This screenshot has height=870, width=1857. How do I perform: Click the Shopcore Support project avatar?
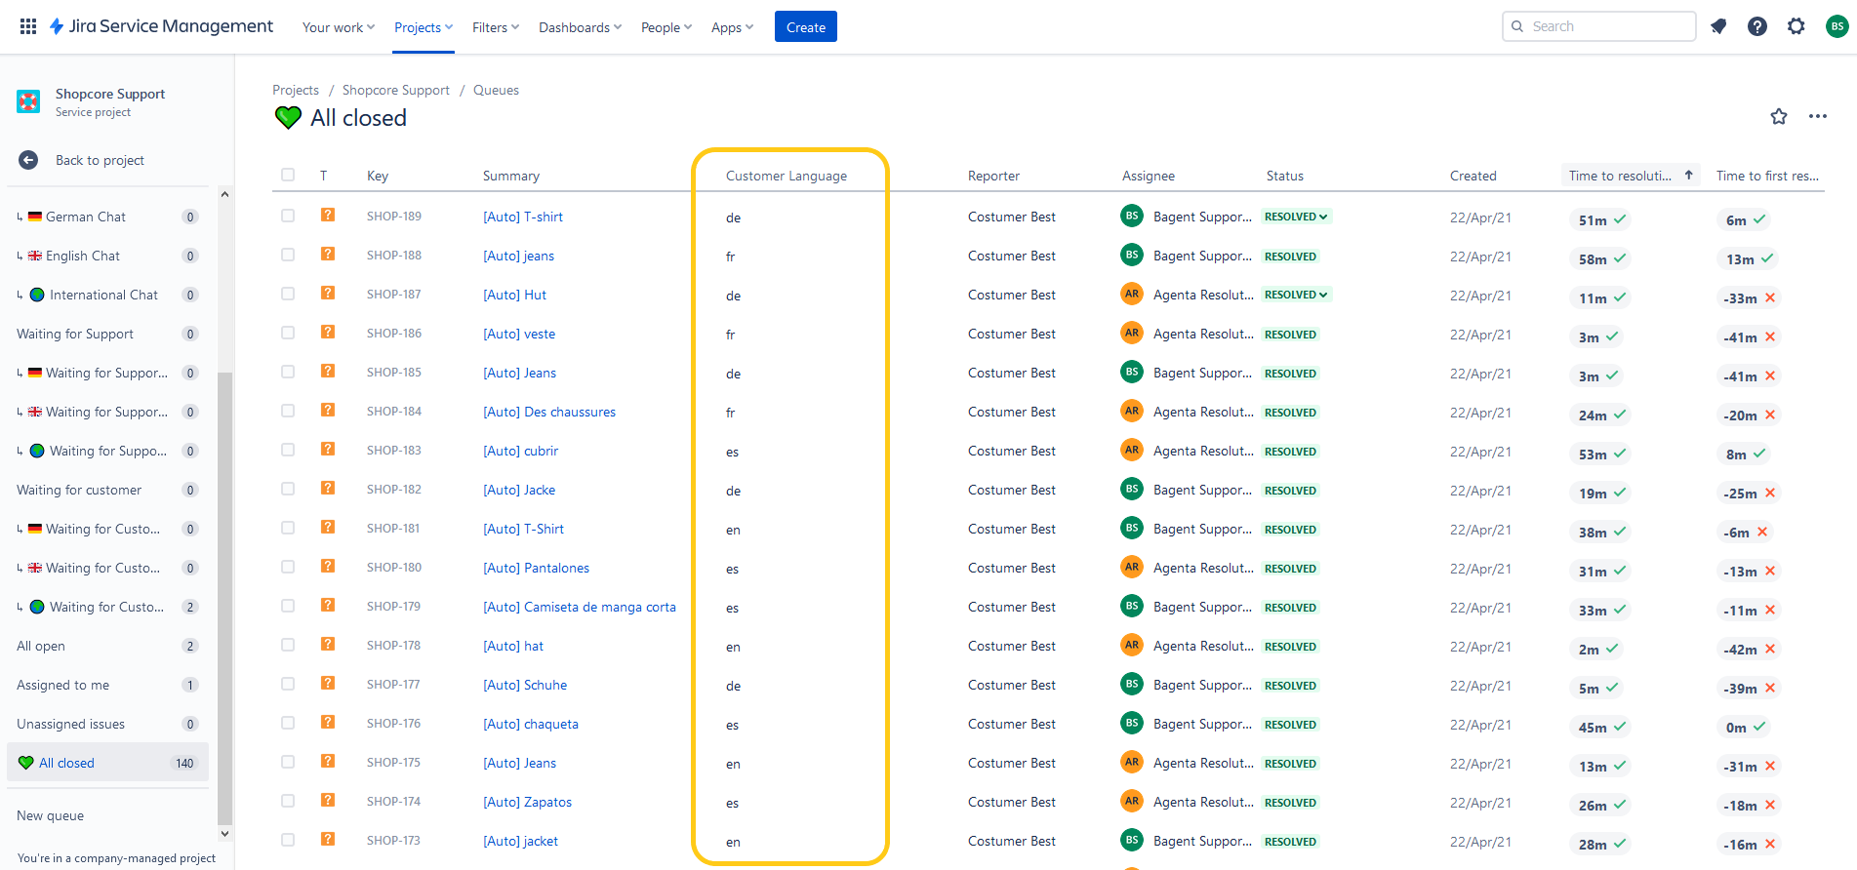click(29, 101)
